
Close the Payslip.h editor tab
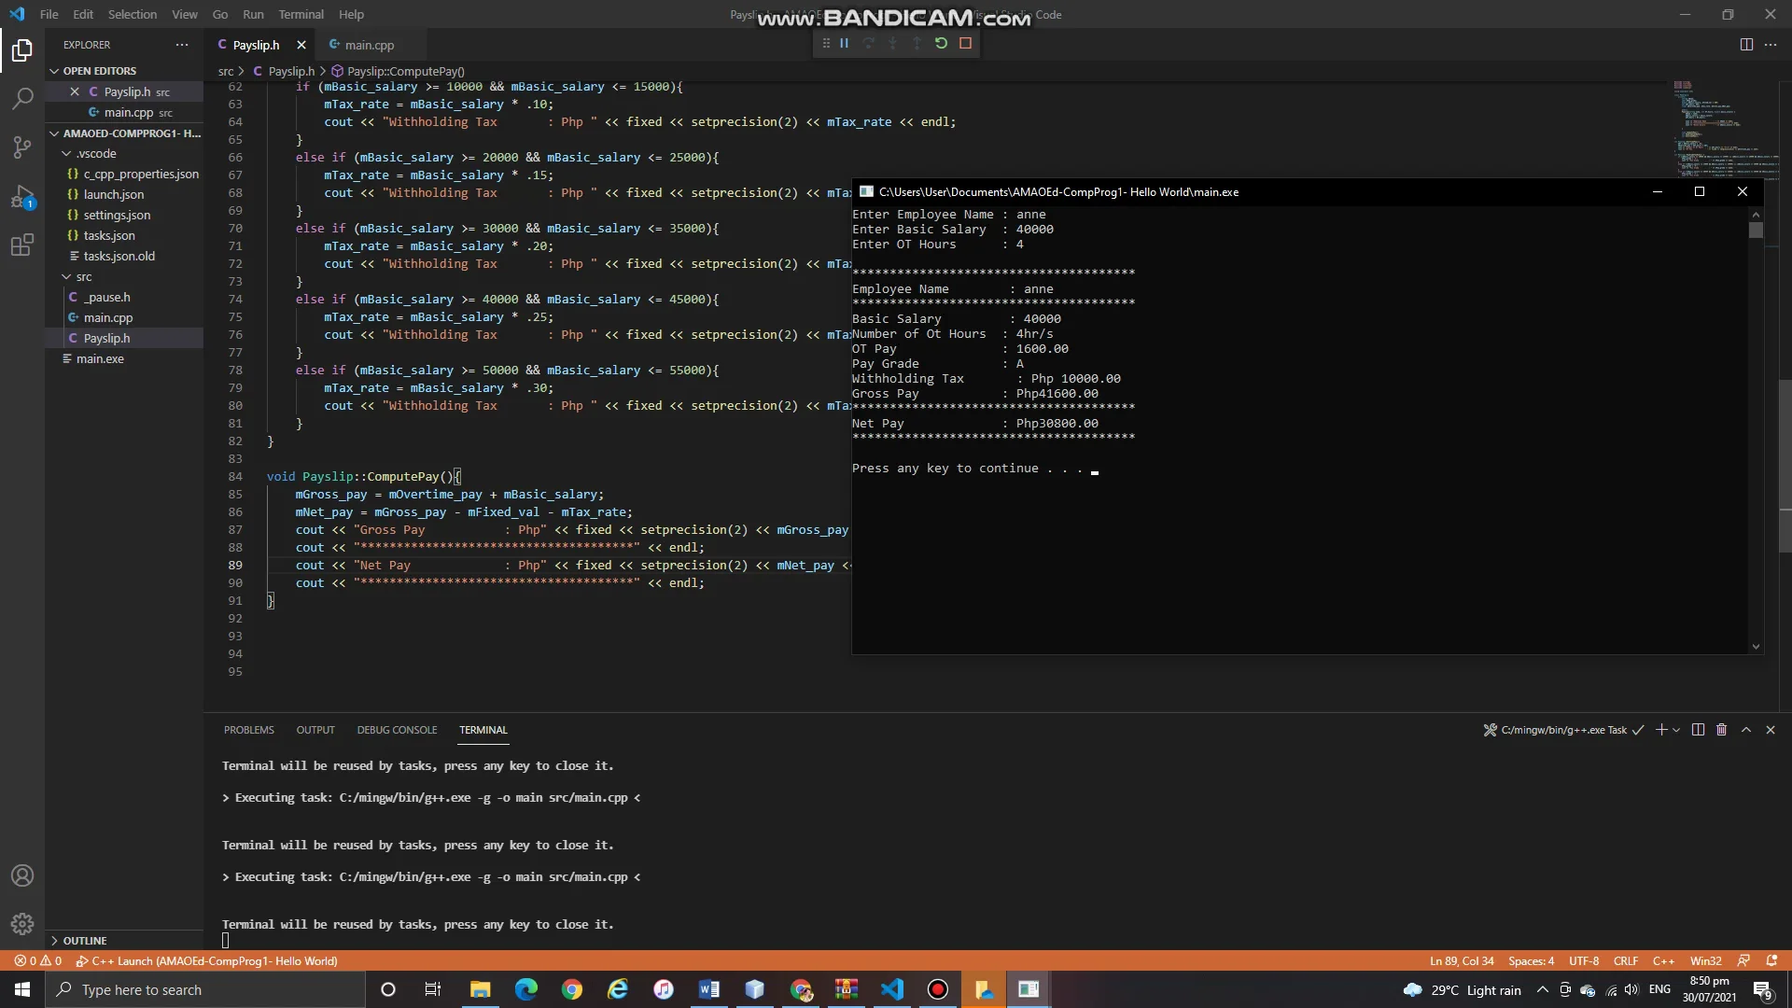click(301, 45)
